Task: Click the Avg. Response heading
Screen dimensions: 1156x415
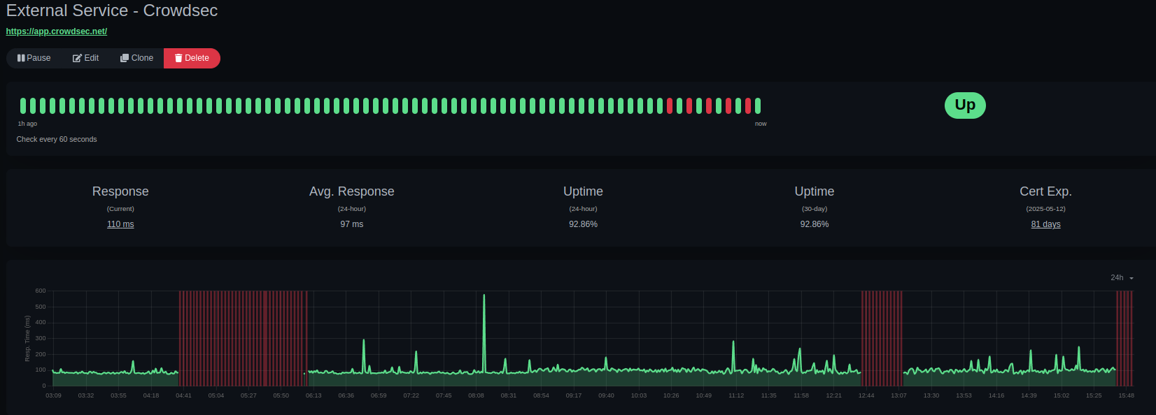Action: pos(352,191)
